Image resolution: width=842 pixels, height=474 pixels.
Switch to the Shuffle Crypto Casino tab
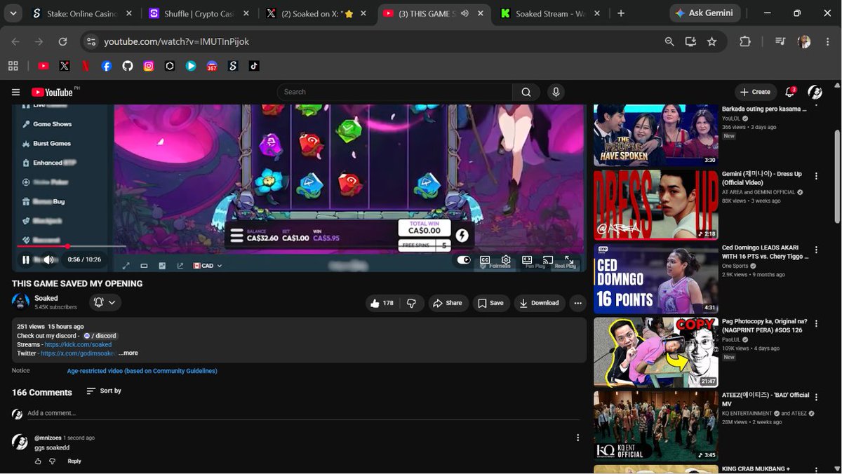[x=199, y=13]
